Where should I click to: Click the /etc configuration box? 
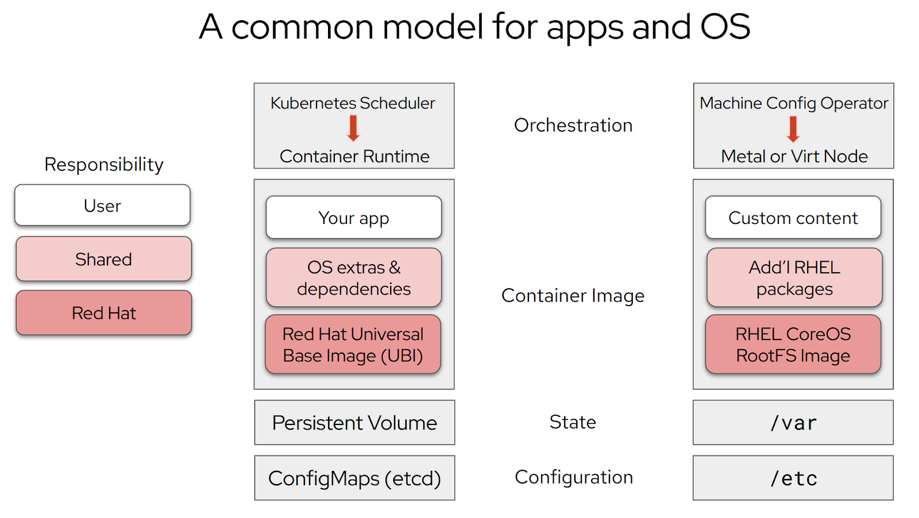(x=793, y=478)
